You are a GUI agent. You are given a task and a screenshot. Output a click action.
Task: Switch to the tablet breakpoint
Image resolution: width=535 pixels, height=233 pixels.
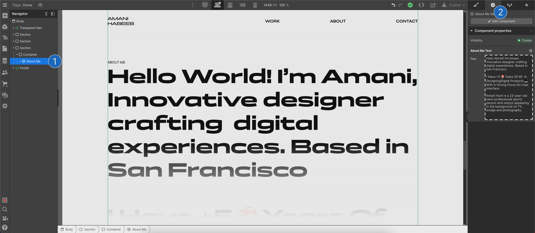tap(230, 5)
